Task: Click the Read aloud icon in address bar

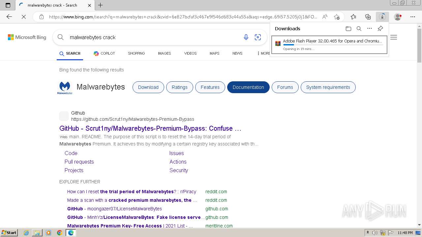Action: coord(325,17)
